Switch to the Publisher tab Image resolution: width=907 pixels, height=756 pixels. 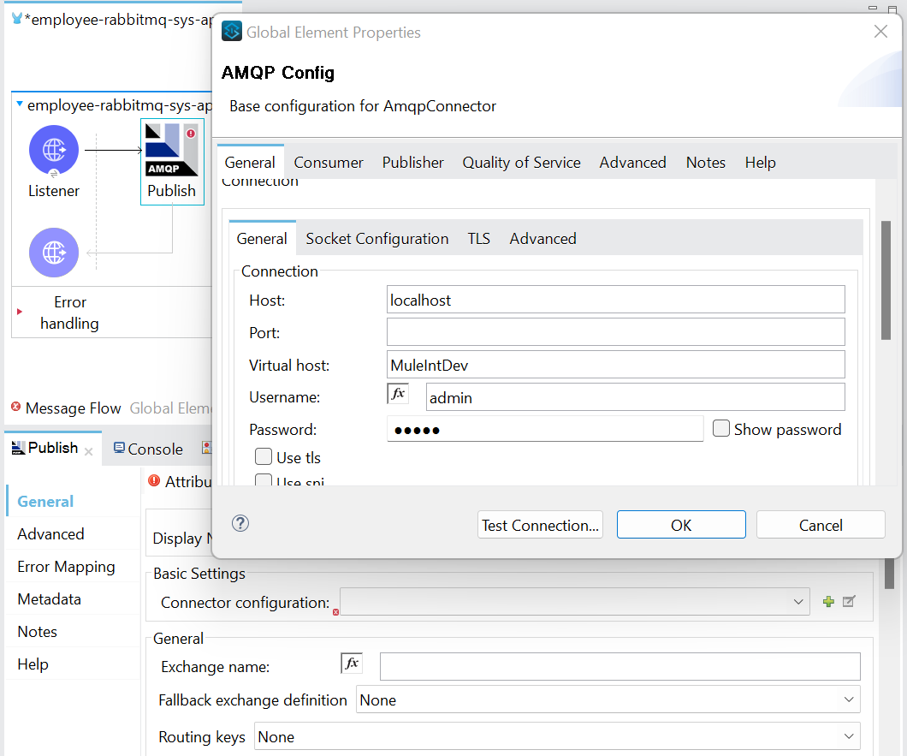412,163
